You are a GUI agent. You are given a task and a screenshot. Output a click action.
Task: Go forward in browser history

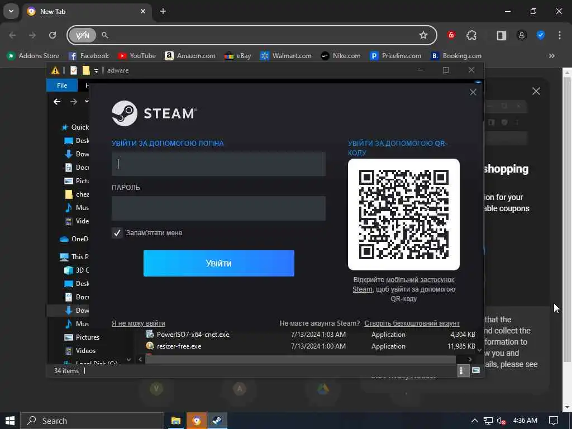pos(32,35)
